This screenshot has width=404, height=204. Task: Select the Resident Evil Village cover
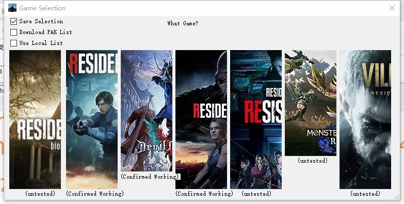click(365, 119)
